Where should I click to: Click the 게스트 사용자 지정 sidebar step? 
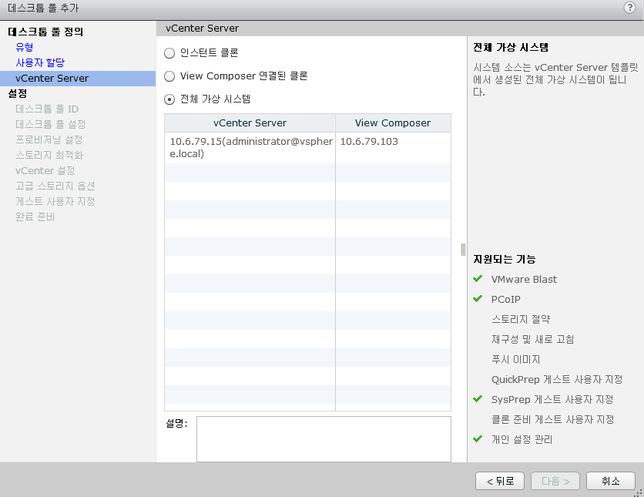pyautogui.click(x=55, y=202)
